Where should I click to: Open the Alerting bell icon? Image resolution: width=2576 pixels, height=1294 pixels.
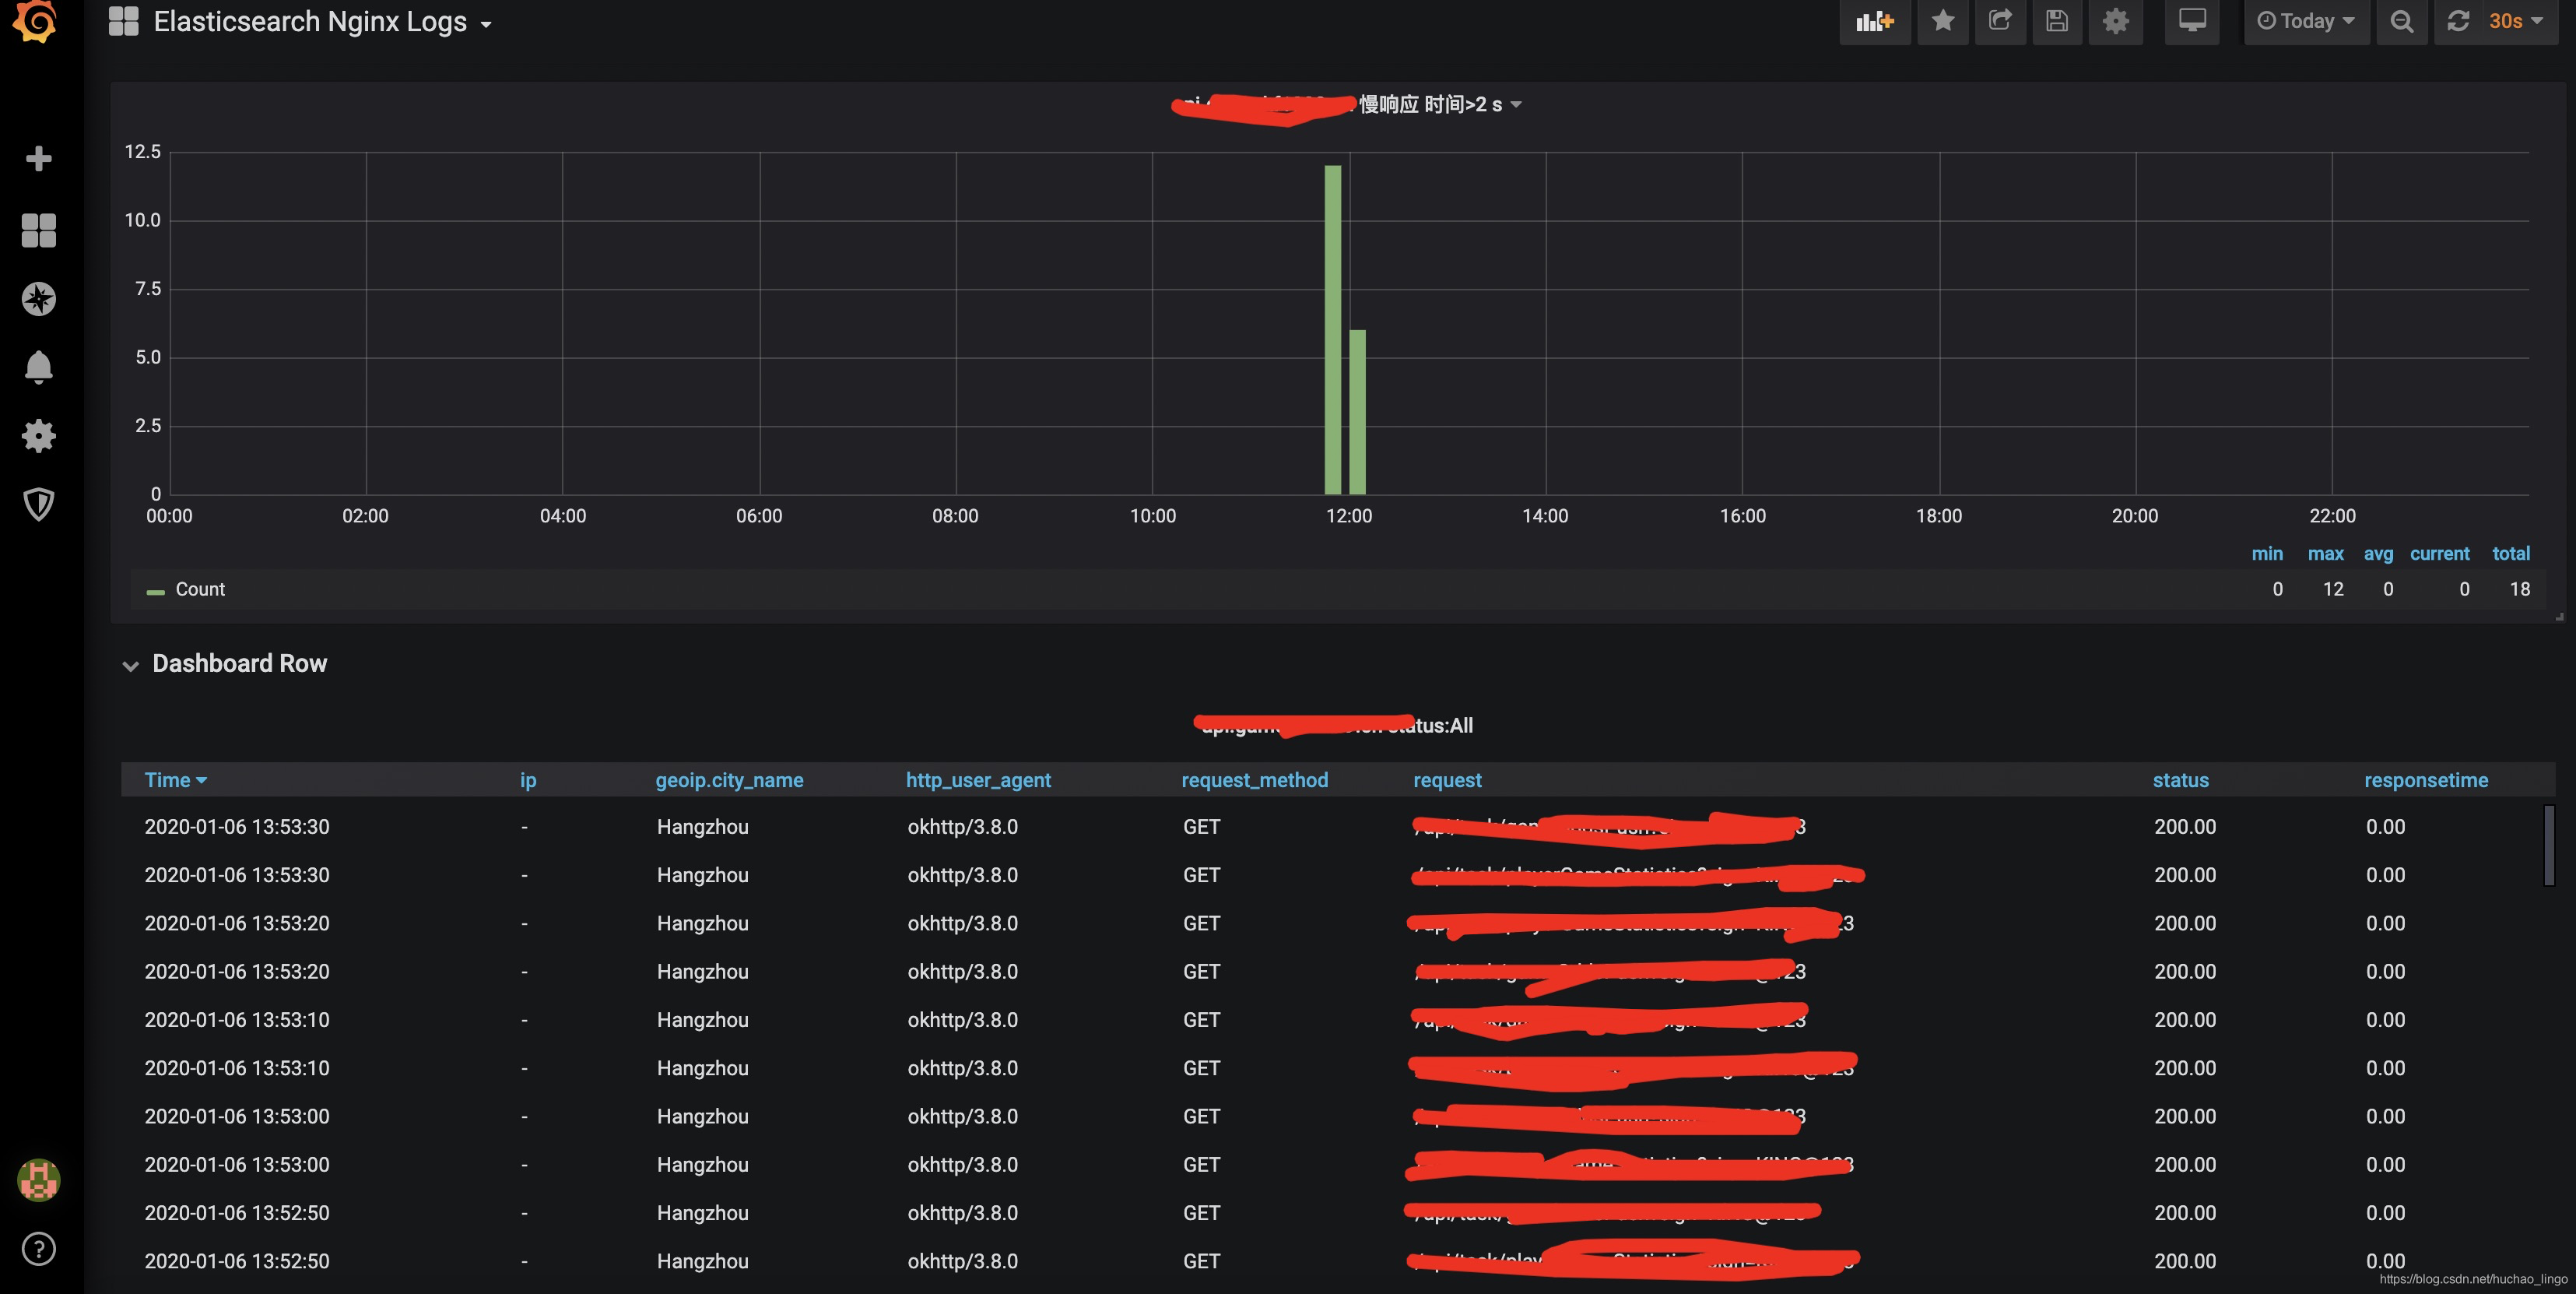(x=39, y=367)
